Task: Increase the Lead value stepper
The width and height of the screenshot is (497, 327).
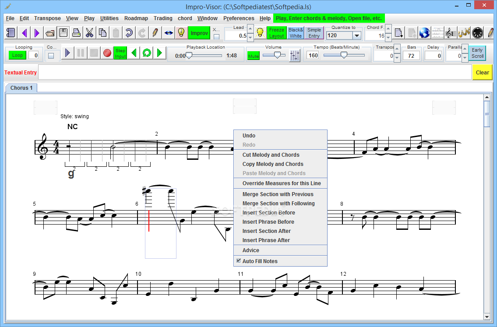Action: [250, 29]
